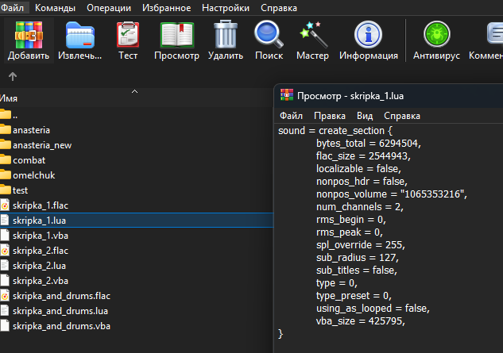The width and height of the screenshot is (503, 353).
Task: Click the spl_override = 255 line
Action: pyautogui.click(x=361, y=245)
